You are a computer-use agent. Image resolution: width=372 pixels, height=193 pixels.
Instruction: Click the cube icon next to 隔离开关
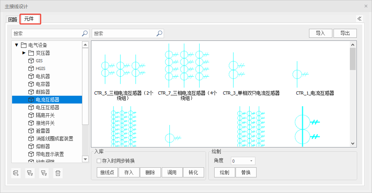(31, 116)
